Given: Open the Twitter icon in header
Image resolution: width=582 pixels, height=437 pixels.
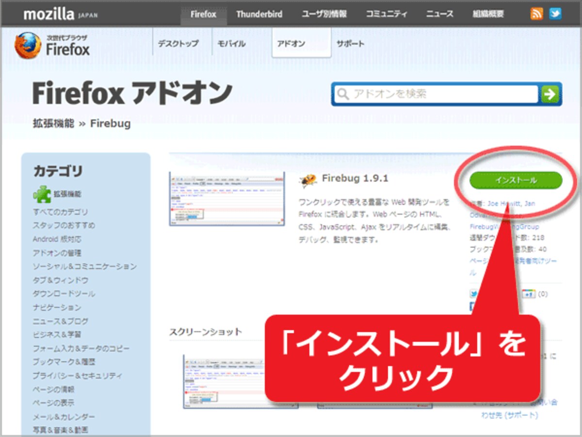Looking at the screenshot, I should click(555, 14).
